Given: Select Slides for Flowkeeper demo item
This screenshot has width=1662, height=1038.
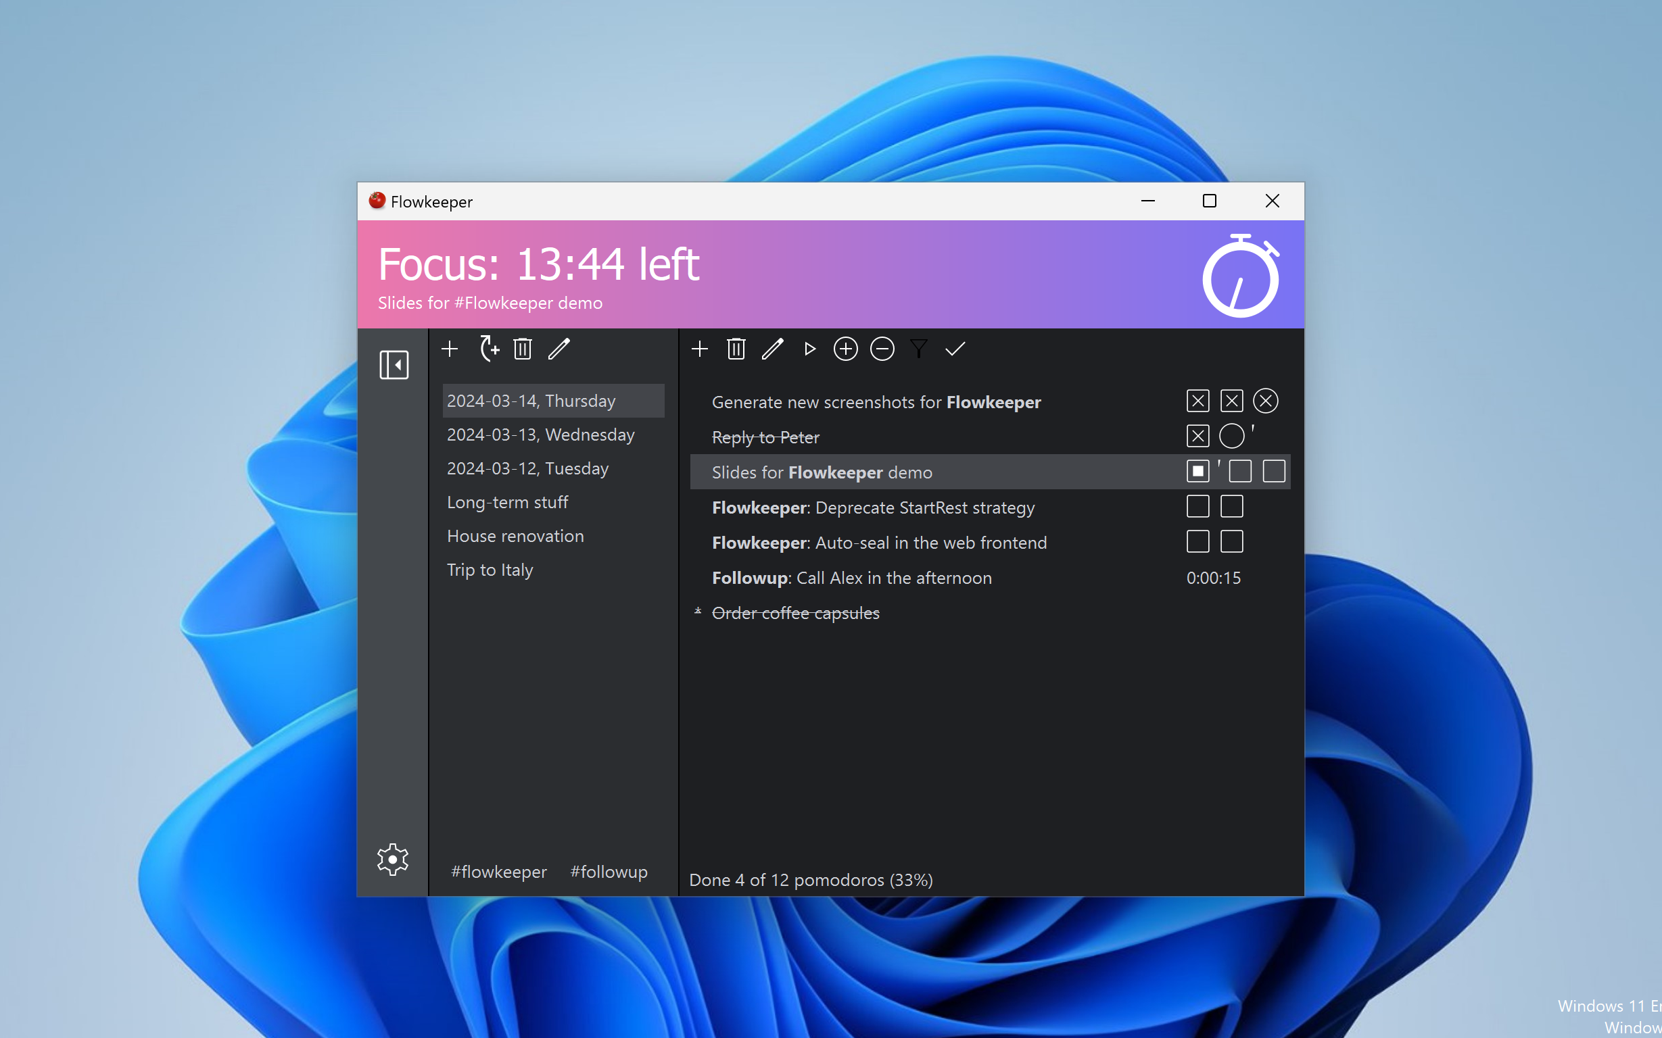Looking at the screenshot, I should (x=990, y=472).
